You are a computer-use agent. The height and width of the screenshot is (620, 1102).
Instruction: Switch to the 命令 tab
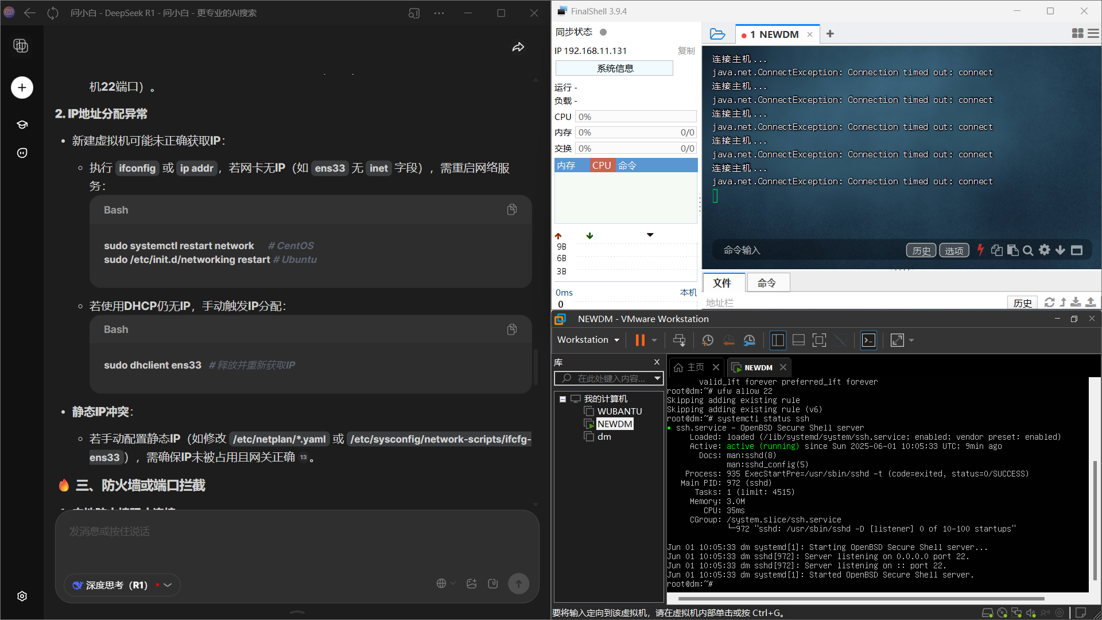pos(766,282)
